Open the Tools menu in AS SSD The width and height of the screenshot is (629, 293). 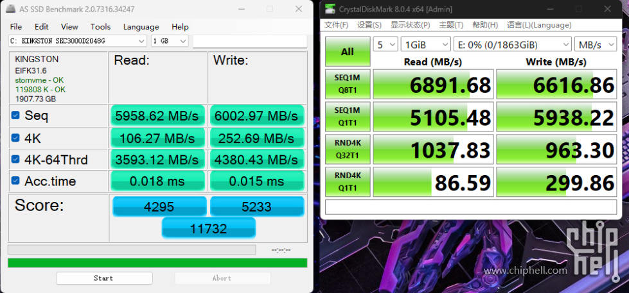point(100,26)
